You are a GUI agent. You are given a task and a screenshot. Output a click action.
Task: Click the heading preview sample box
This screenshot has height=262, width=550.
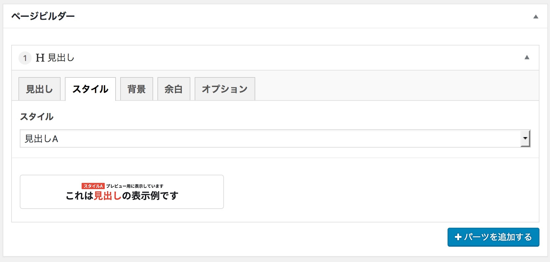click(x=122, y=192)
